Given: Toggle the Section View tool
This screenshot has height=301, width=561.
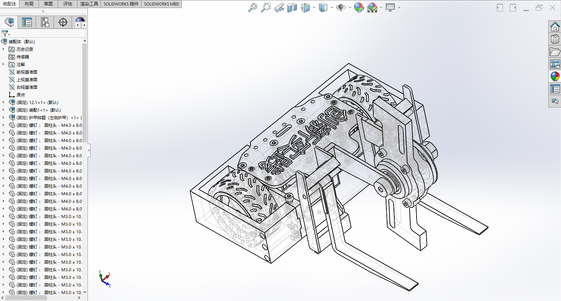Looking at the screenshot, I should pos(292,8).
